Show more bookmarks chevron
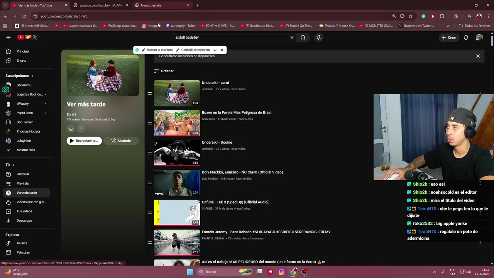This screenshot has width=494, height=278. tap(448, 26)
